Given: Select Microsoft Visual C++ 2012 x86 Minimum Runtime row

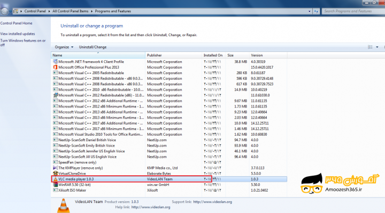Looking at the screenshot, I should coord(169,106).
